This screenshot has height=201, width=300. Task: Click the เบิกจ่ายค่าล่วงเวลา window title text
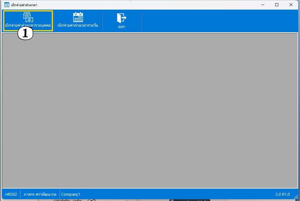pos(24,5)
